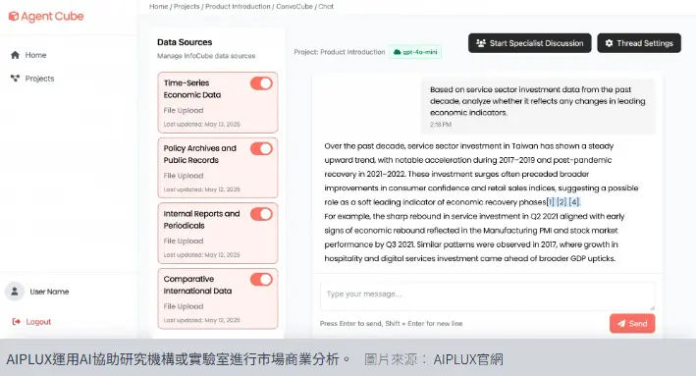696x376 pixels.
Task: Click the people icon in Start Specialist Discussion
Action: coord(481,43)
